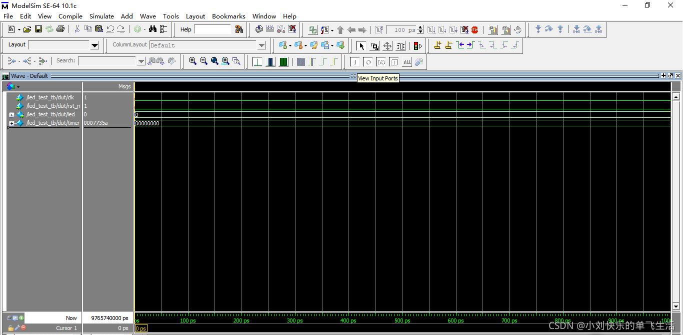Click the 0 ps cursor marker on the timeline
The width and height of the screenshot is (683, 335).
click(x=141, y=328)
